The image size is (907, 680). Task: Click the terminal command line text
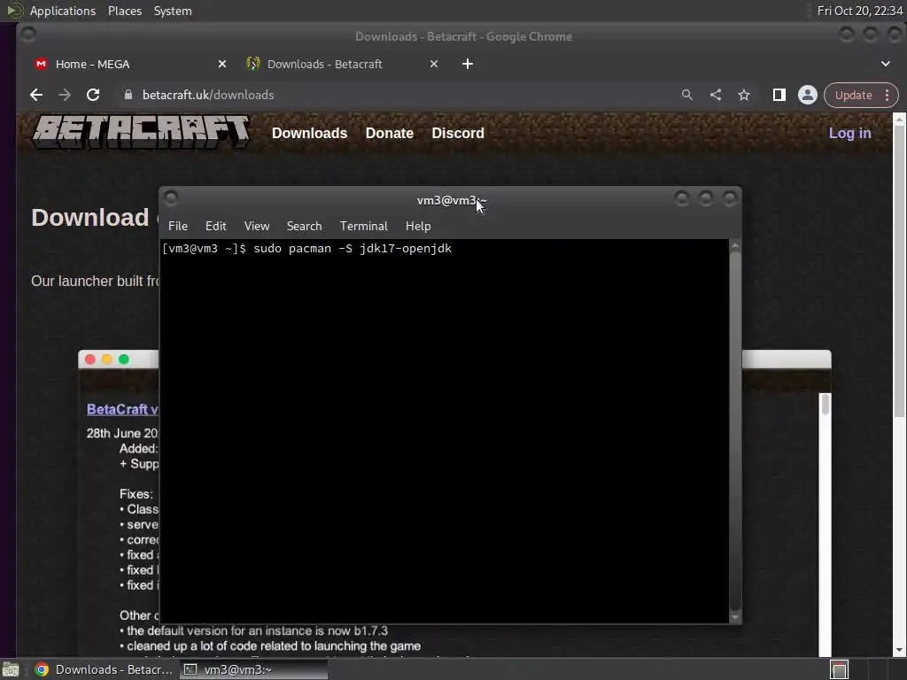[307, 249]
